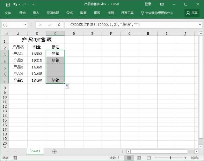Click the macro recording icon in status bar
204x161 pixels.
[x=15, y=158]
